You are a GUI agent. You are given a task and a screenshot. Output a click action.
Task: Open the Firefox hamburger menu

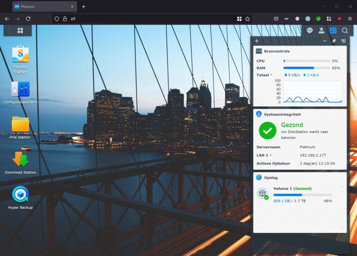[x=350, y=19]
